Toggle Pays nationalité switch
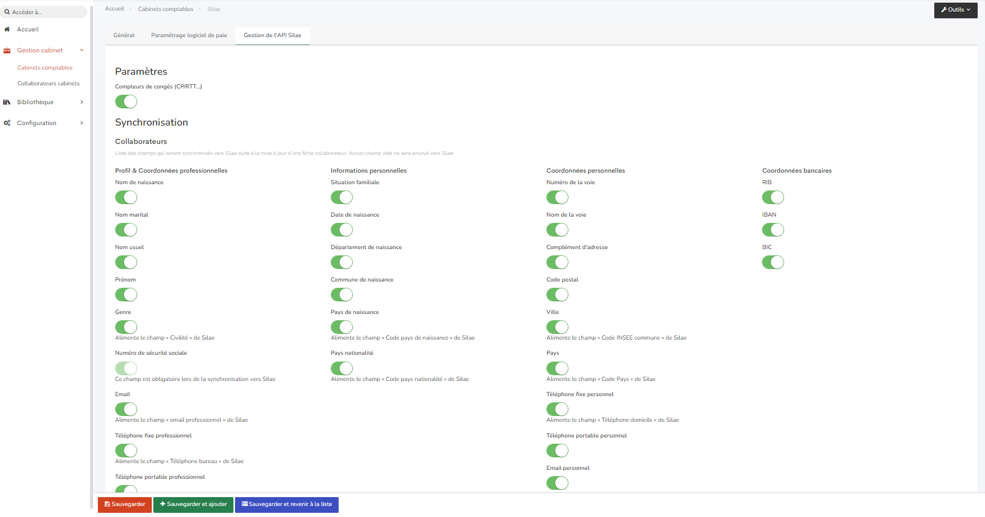This screenshot has width=985, height=517. coord(342,368)
